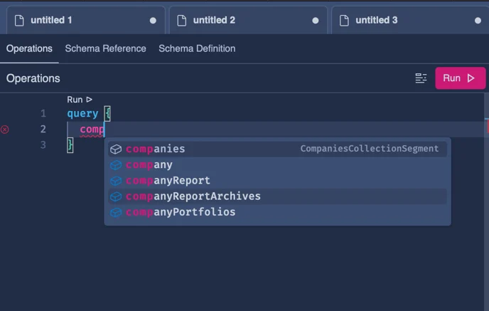The height and width of the screenshot is (311, 489).
Task: Select the companyPortfolios autocomplete suggestion
Action: click(x=278, y=212)
